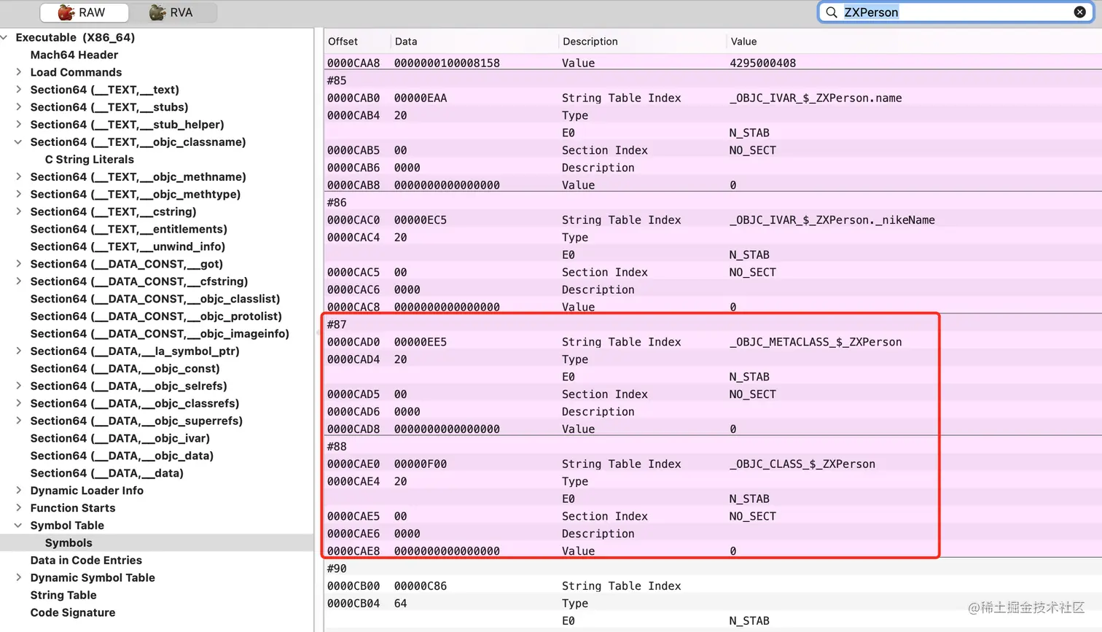Select the _OBJC_IVAR_$_ZXPerson._nikeName value
The height and width of the screenshot is (632, 1102).
tap(832, 220)
